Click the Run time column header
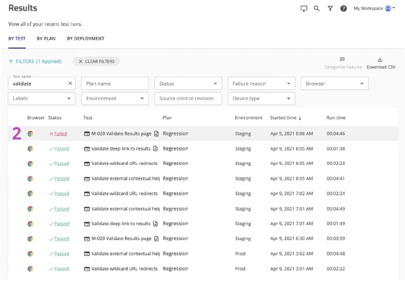The height and width of the screenshot is (281, 405). click(x=336, y=118)
